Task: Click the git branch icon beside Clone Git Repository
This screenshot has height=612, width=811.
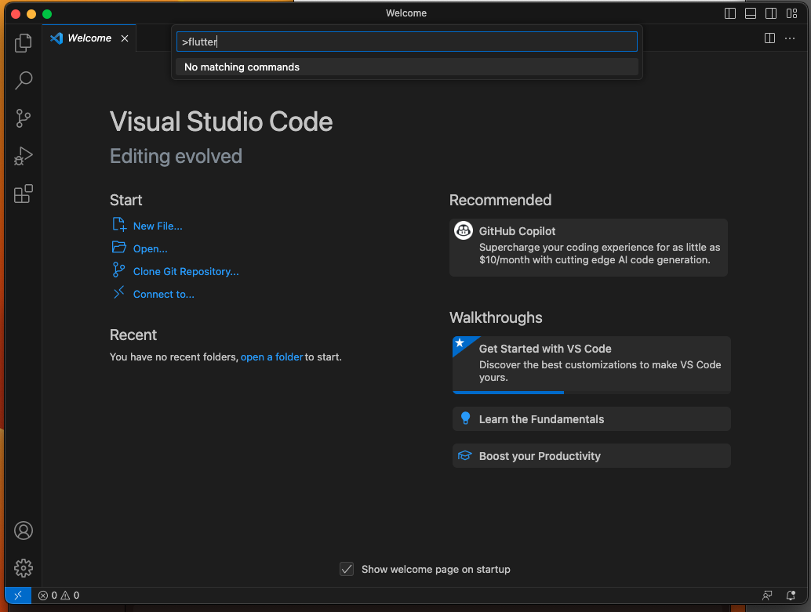Action: click(119, 270)
